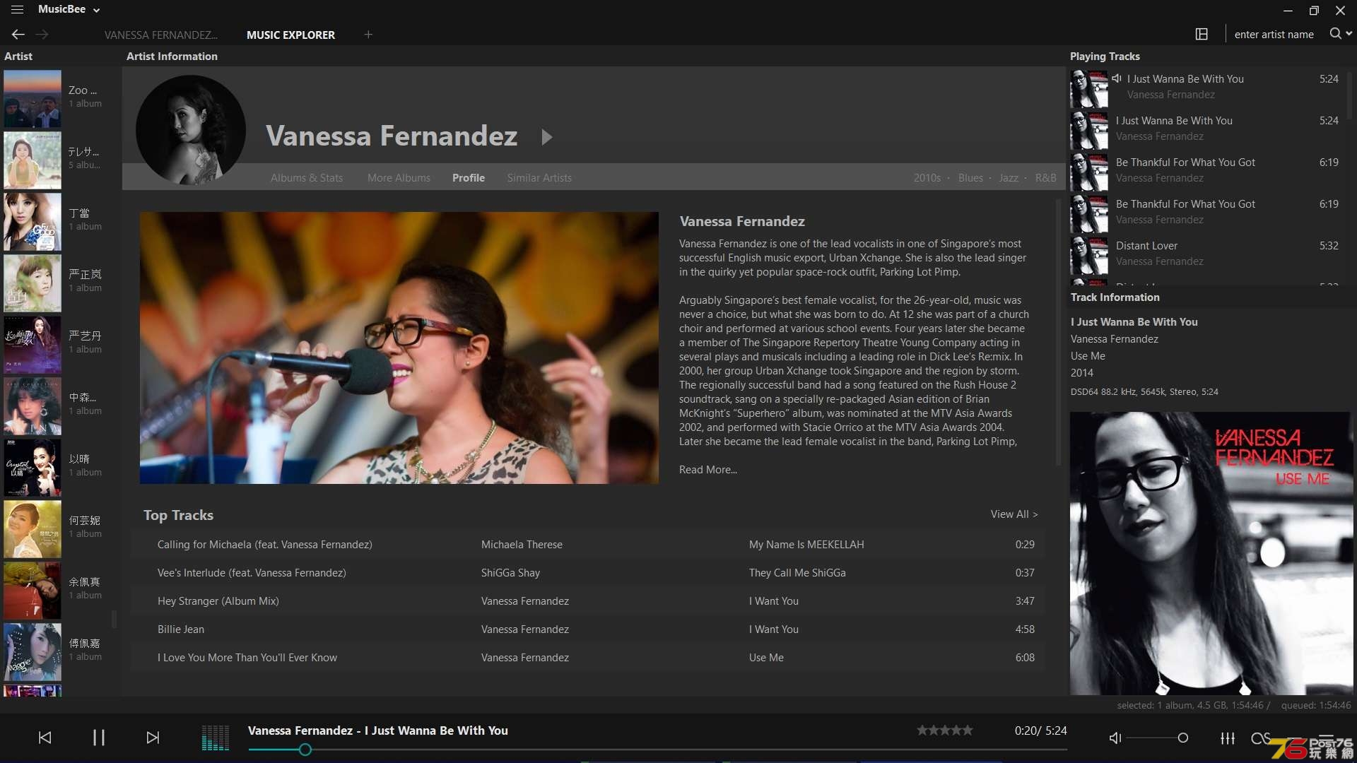This screenshot has width=1357, height=763.
Task: Select artist 严正岚 in the list
Action: tap(61, 283)
